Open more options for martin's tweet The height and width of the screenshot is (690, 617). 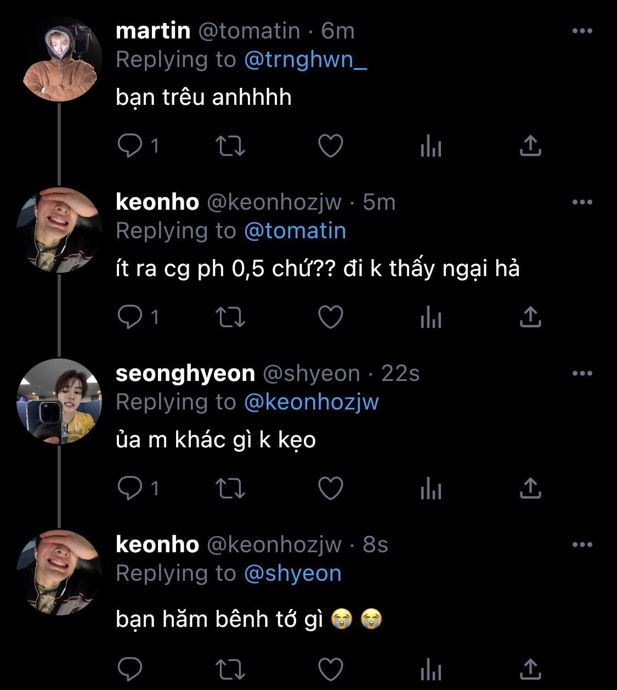582,31
